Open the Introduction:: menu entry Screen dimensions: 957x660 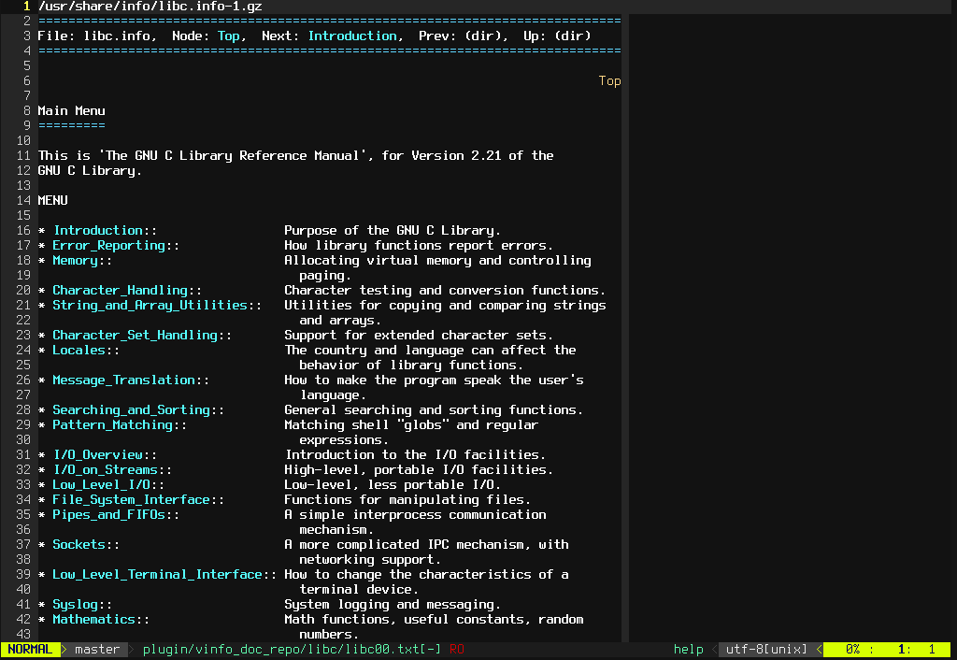[x=105, y=230]
